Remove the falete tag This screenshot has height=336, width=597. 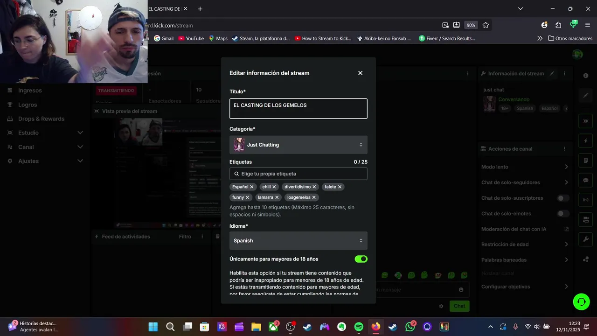(x=340, y=187)
